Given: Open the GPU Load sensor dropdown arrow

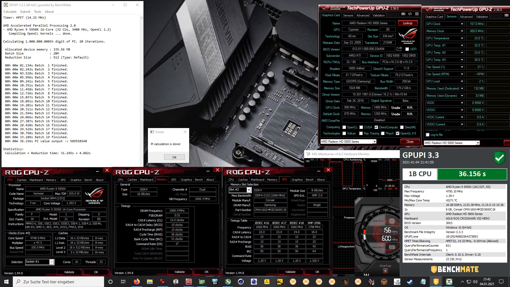Looking at the screenshot, I should (x=462, y=81).
